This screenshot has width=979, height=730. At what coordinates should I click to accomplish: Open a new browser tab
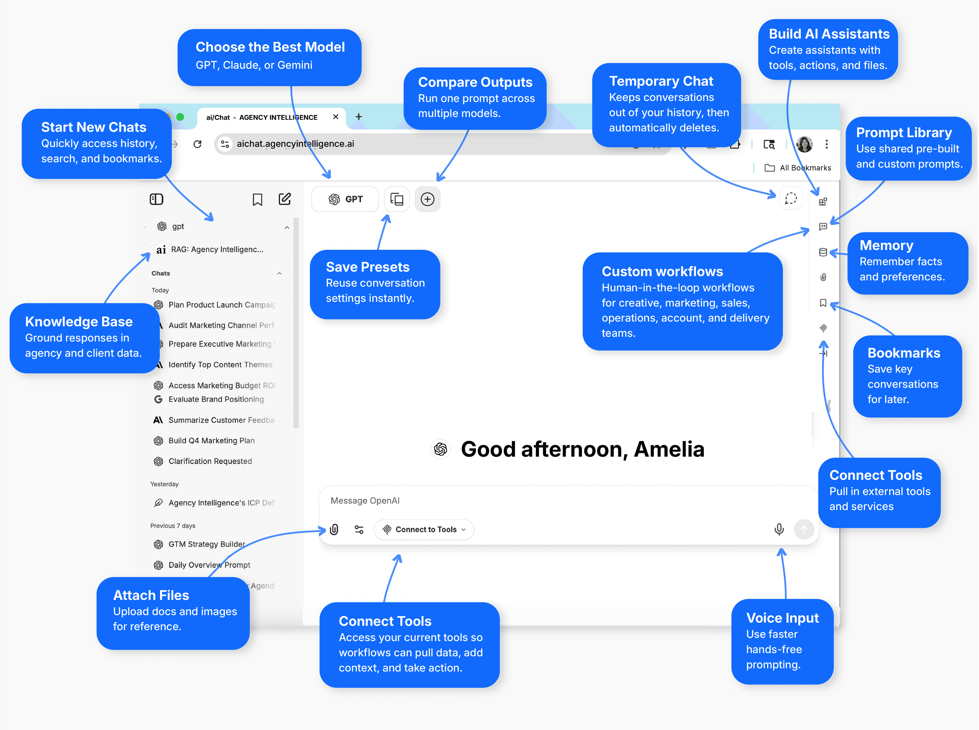point(359,117)
